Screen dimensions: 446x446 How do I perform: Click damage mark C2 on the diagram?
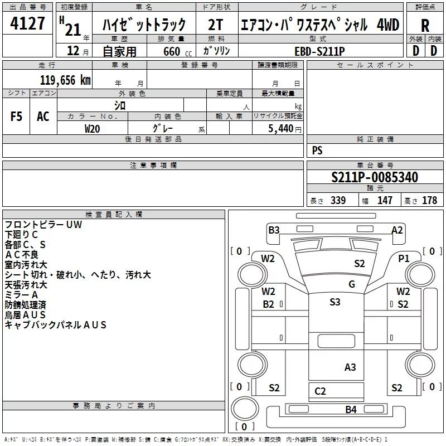click(x=320, y=391)
